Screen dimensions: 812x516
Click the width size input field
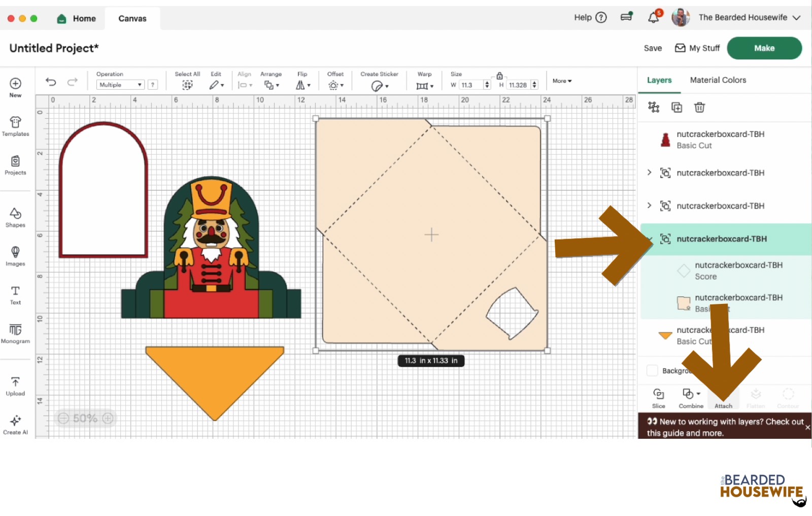[x=470, y=85]
